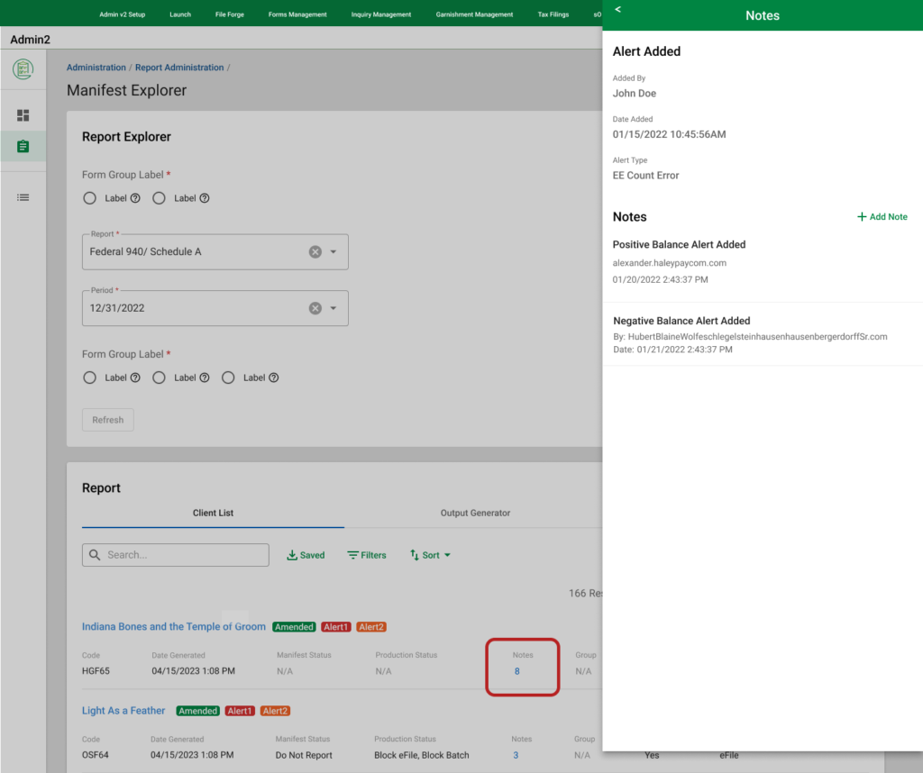923x773 pixels.
Task: Open help for third Label in lower form group
Action: 274,377
